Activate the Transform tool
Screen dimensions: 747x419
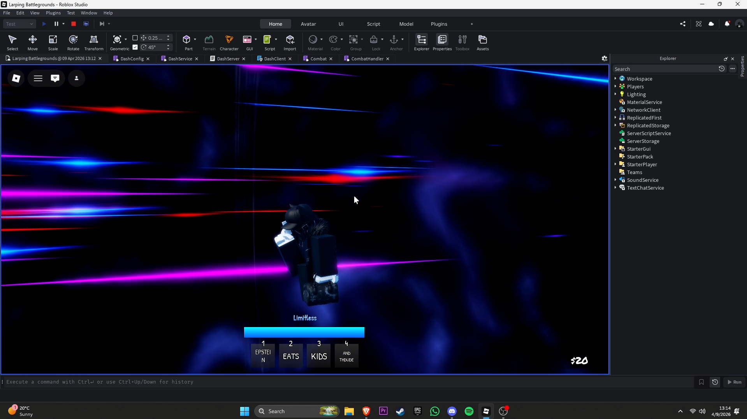point(94,42)
